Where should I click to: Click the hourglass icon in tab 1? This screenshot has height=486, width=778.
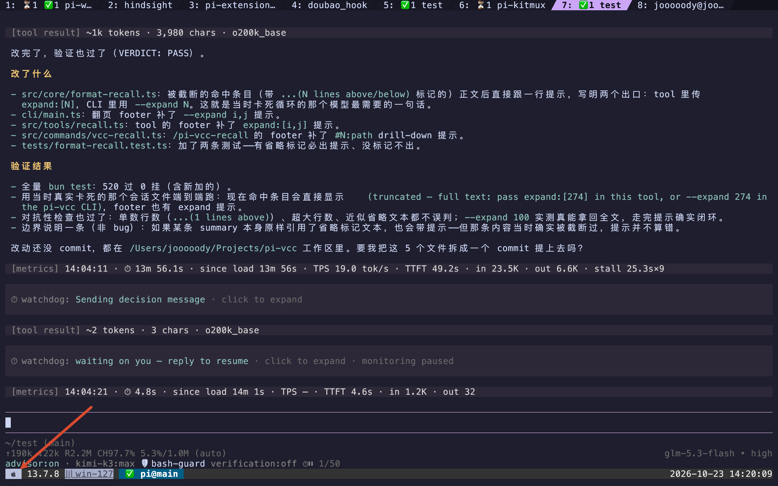(x=27, y=5)
